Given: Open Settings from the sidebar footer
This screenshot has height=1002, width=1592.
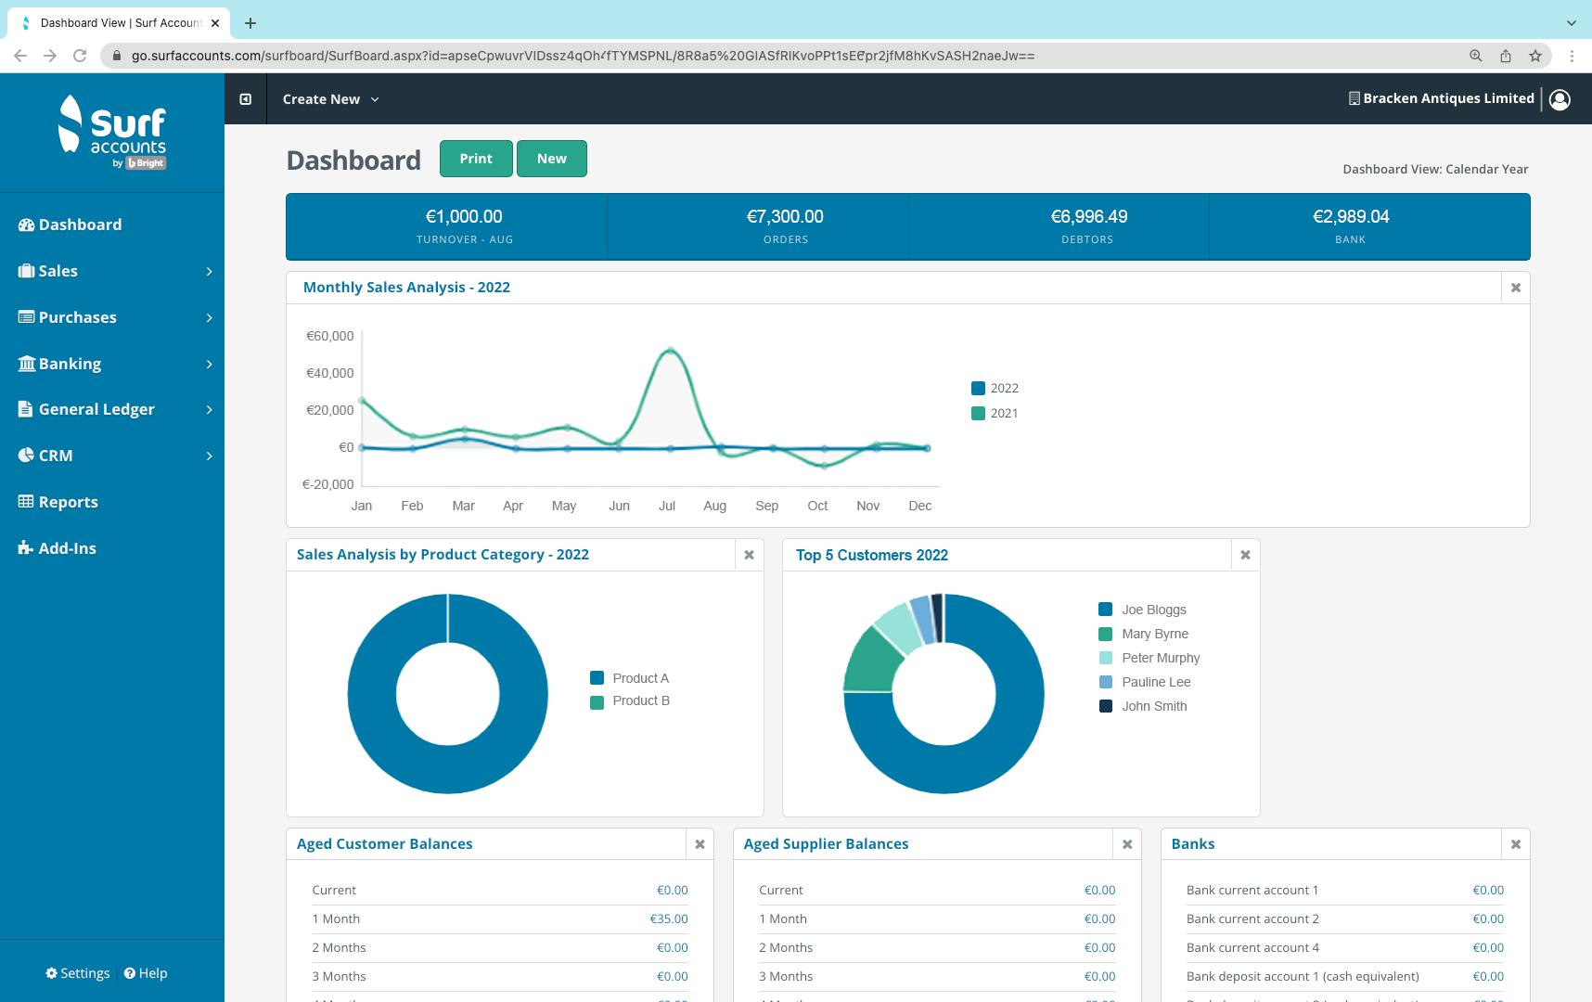Looking at the screenshot, I should [x=79, y=972].
